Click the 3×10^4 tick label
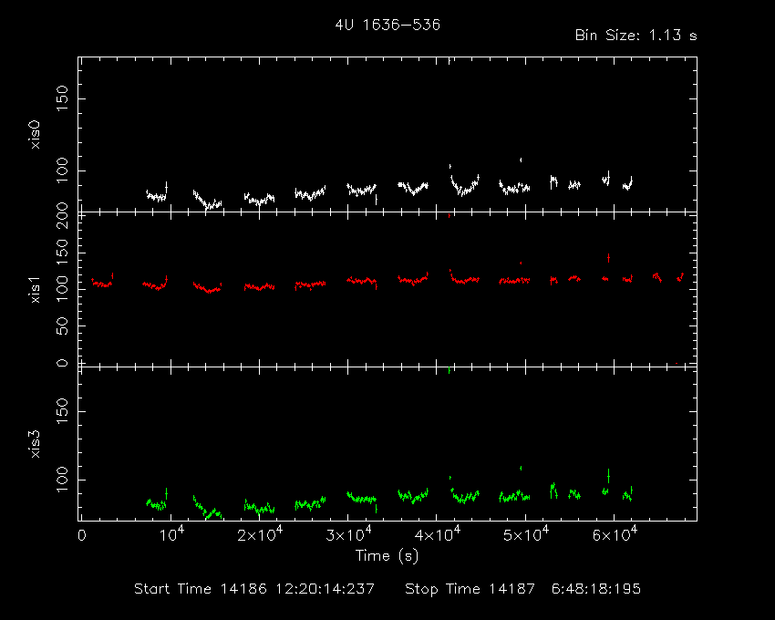Image resolution: width=775 pixels, height=620 pixels. click(348, 534)
